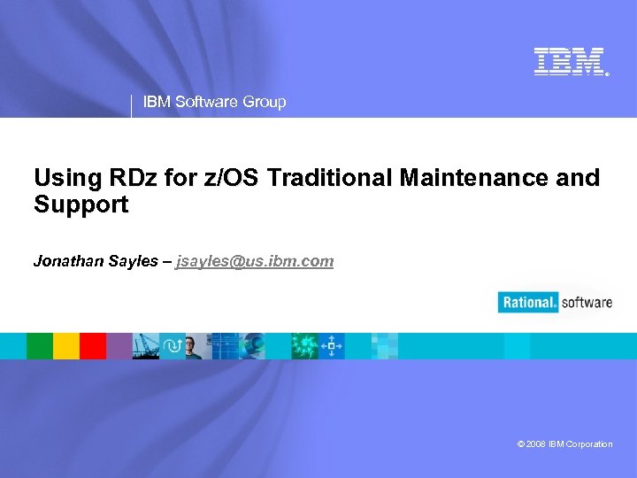Open the jsayles@us.ibm.com email link
The image size is (637, 478).
254,261
